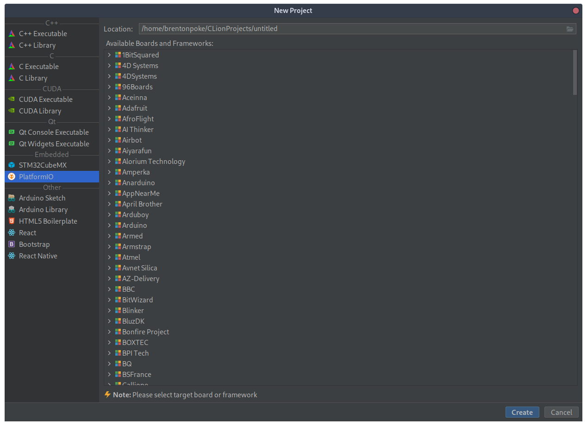Click the C++ Executable project icon

(x=12, y=34)
